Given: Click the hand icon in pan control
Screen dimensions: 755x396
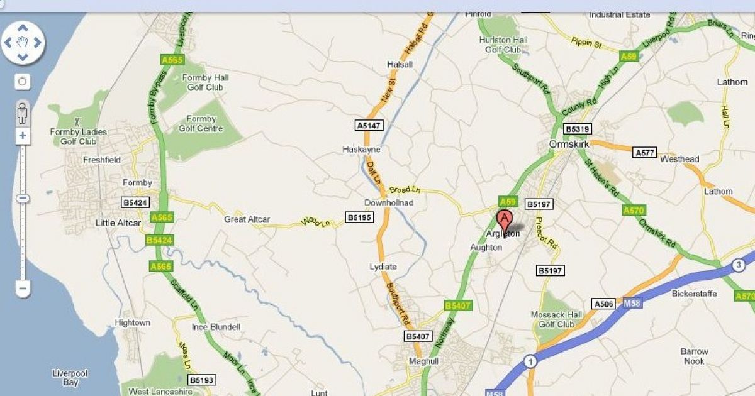Looking at the screenshot, I should [23, 43].
